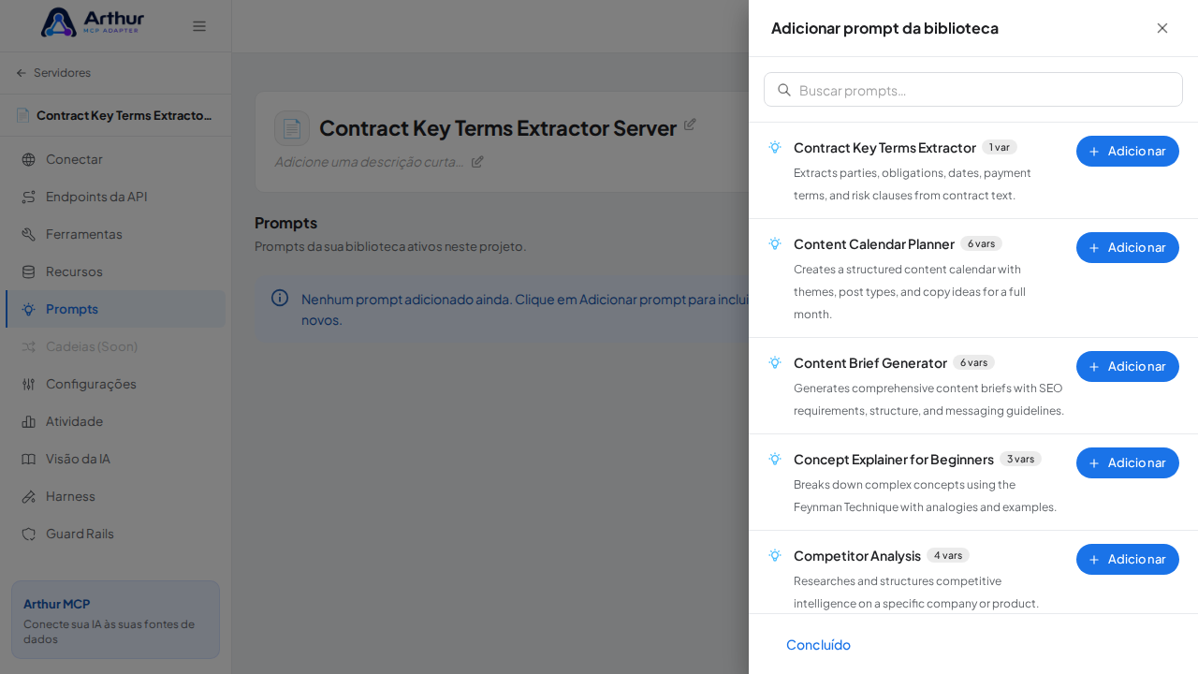Click the search magnifier icon
The width and height of the screenshot is (1198, 674).
point(784,90)
